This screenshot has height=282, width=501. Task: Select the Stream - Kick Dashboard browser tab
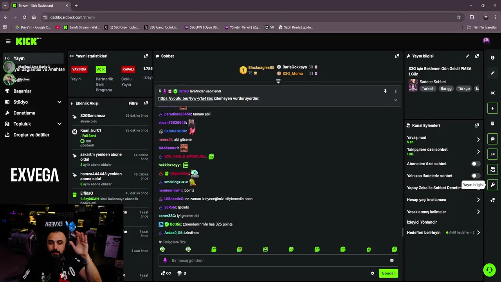[40, 5]
